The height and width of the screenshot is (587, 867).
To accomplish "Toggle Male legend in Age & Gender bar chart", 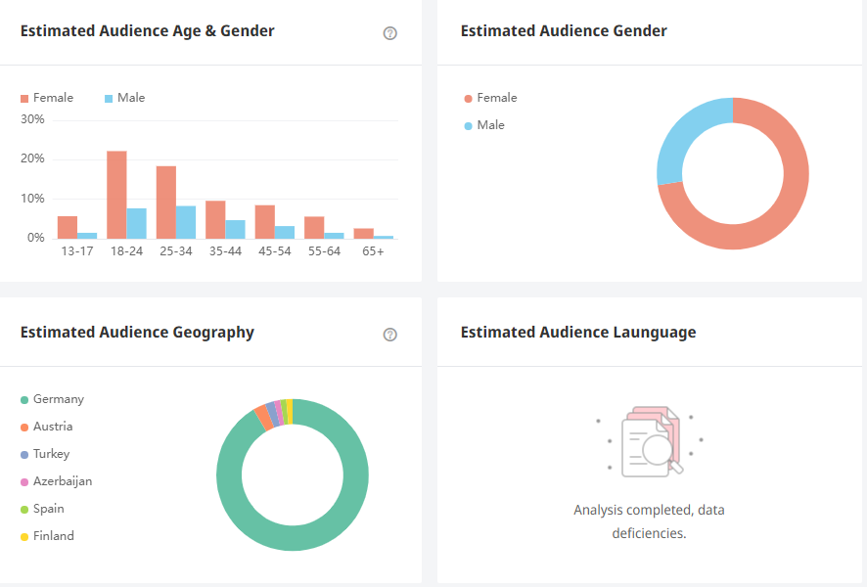I will coord(123,98).
